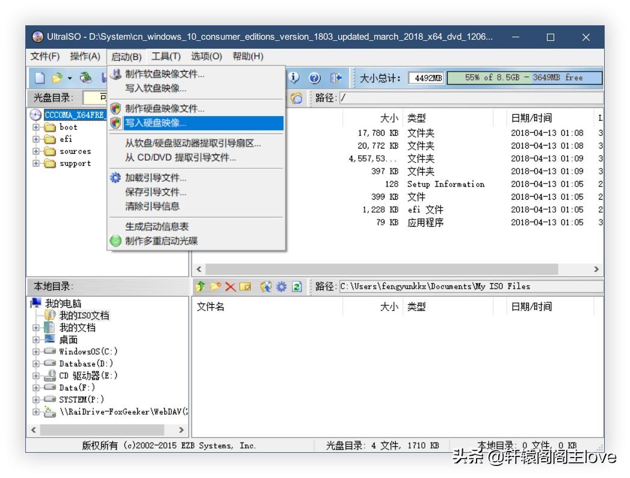The height and width of the screenshot is (478, 630).
Task: Click the info (i) toolbar icon
Action: [295, 77]
